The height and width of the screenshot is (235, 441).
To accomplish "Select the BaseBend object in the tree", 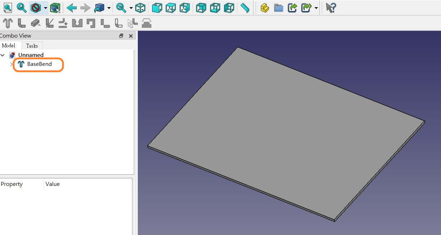I will (39, 64).
